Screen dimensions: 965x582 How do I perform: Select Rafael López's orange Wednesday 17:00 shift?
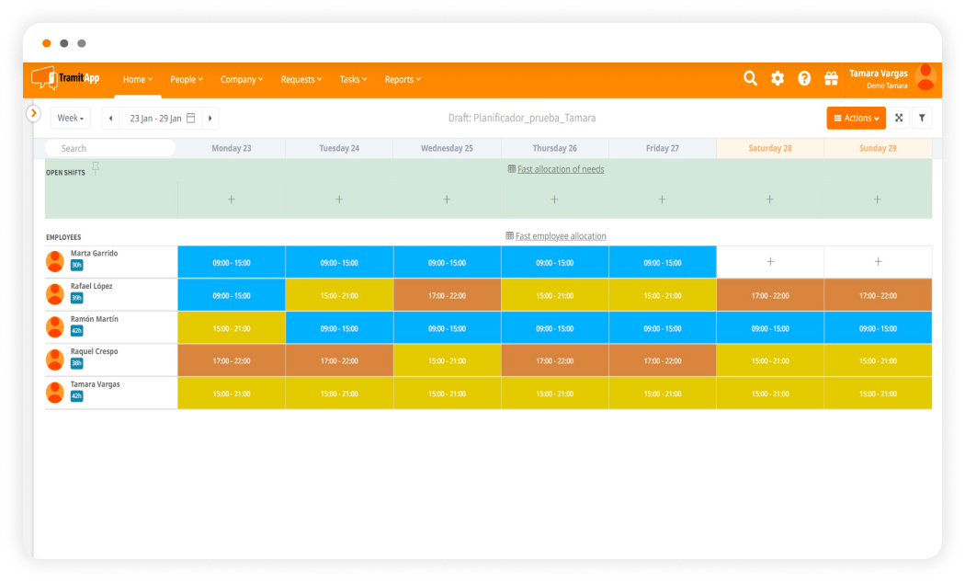click(x=447, y=295)
